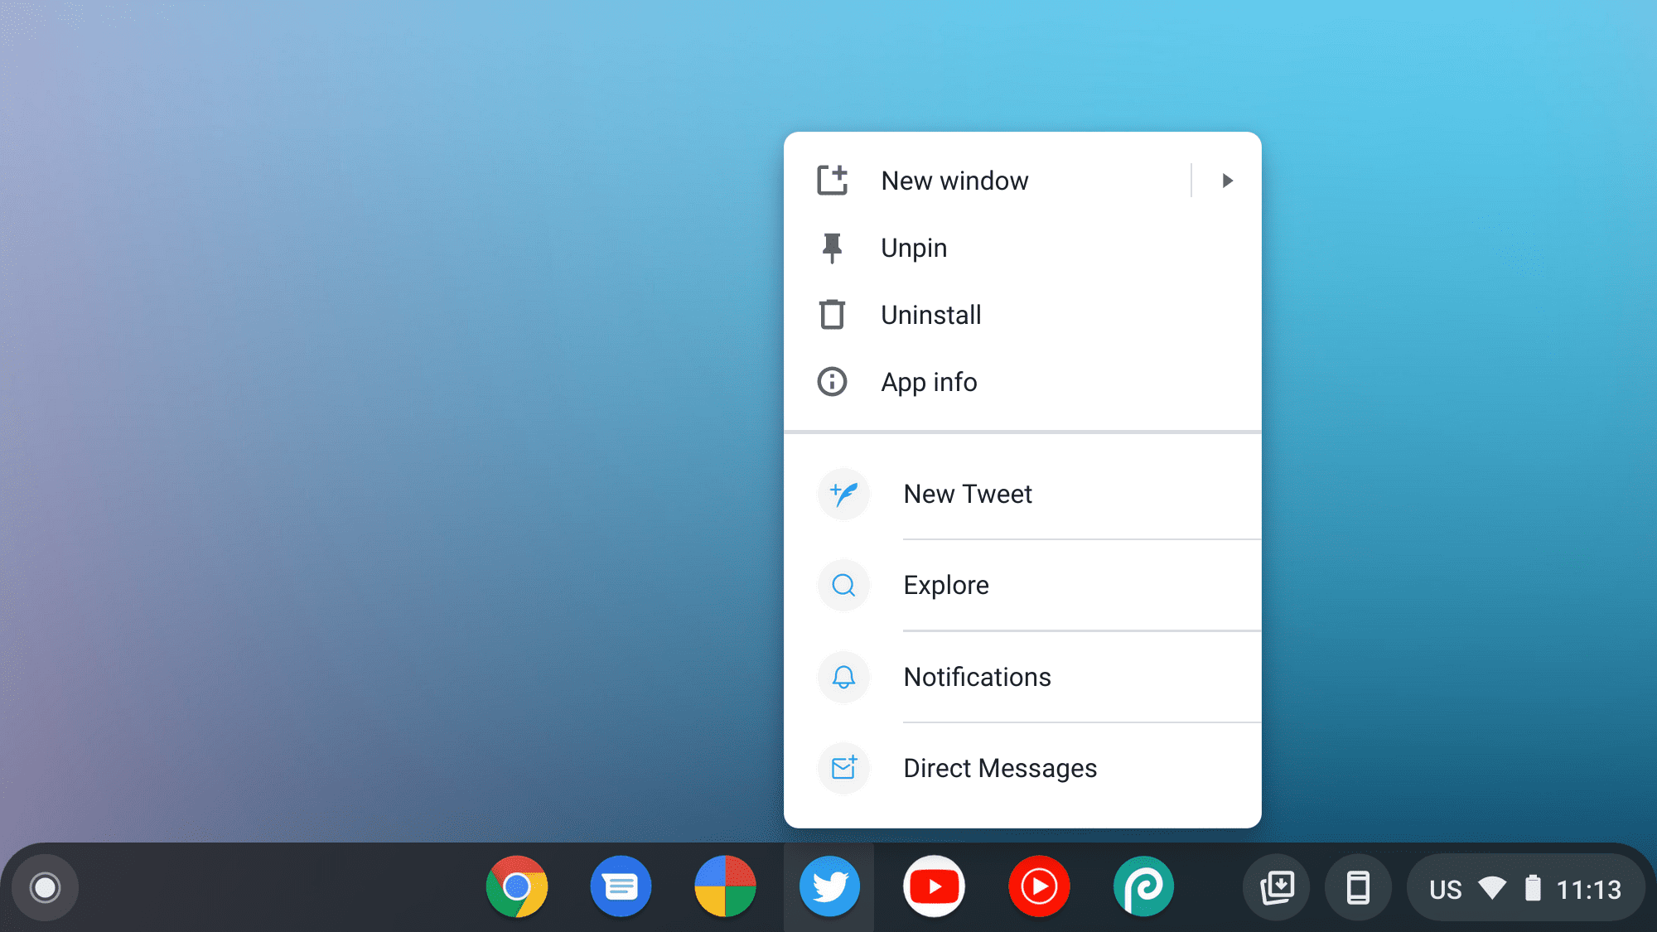Open the Explore section in Twitter

click(945, 584)
